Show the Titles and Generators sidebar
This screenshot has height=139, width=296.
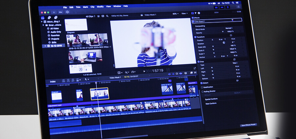pos(56,17)
